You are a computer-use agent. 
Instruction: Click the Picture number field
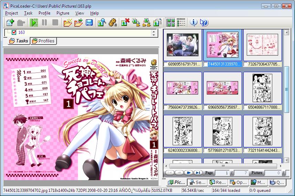pyautogui.click(x=273, y=173)
